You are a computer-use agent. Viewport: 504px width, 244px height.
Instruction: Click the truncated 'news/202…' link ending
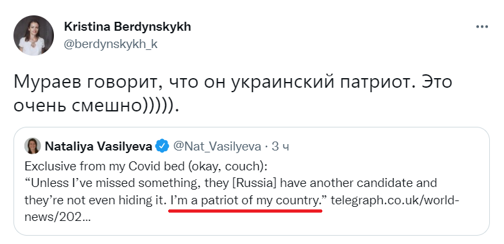[x=58, y=217]
